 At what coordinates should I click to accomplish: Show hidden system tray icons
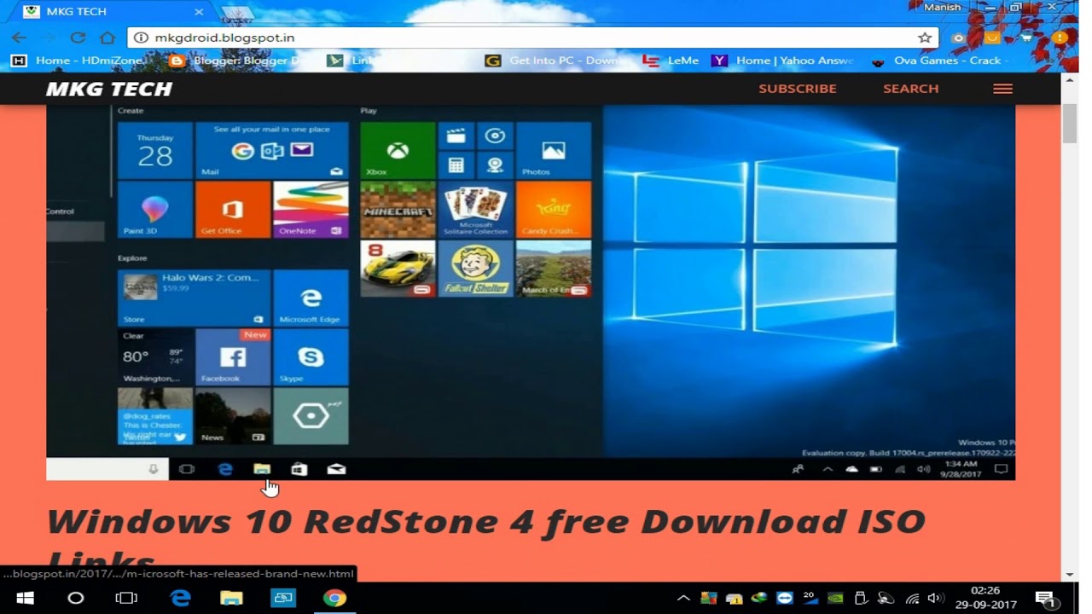pyautogui.click(x=683, y=599)
